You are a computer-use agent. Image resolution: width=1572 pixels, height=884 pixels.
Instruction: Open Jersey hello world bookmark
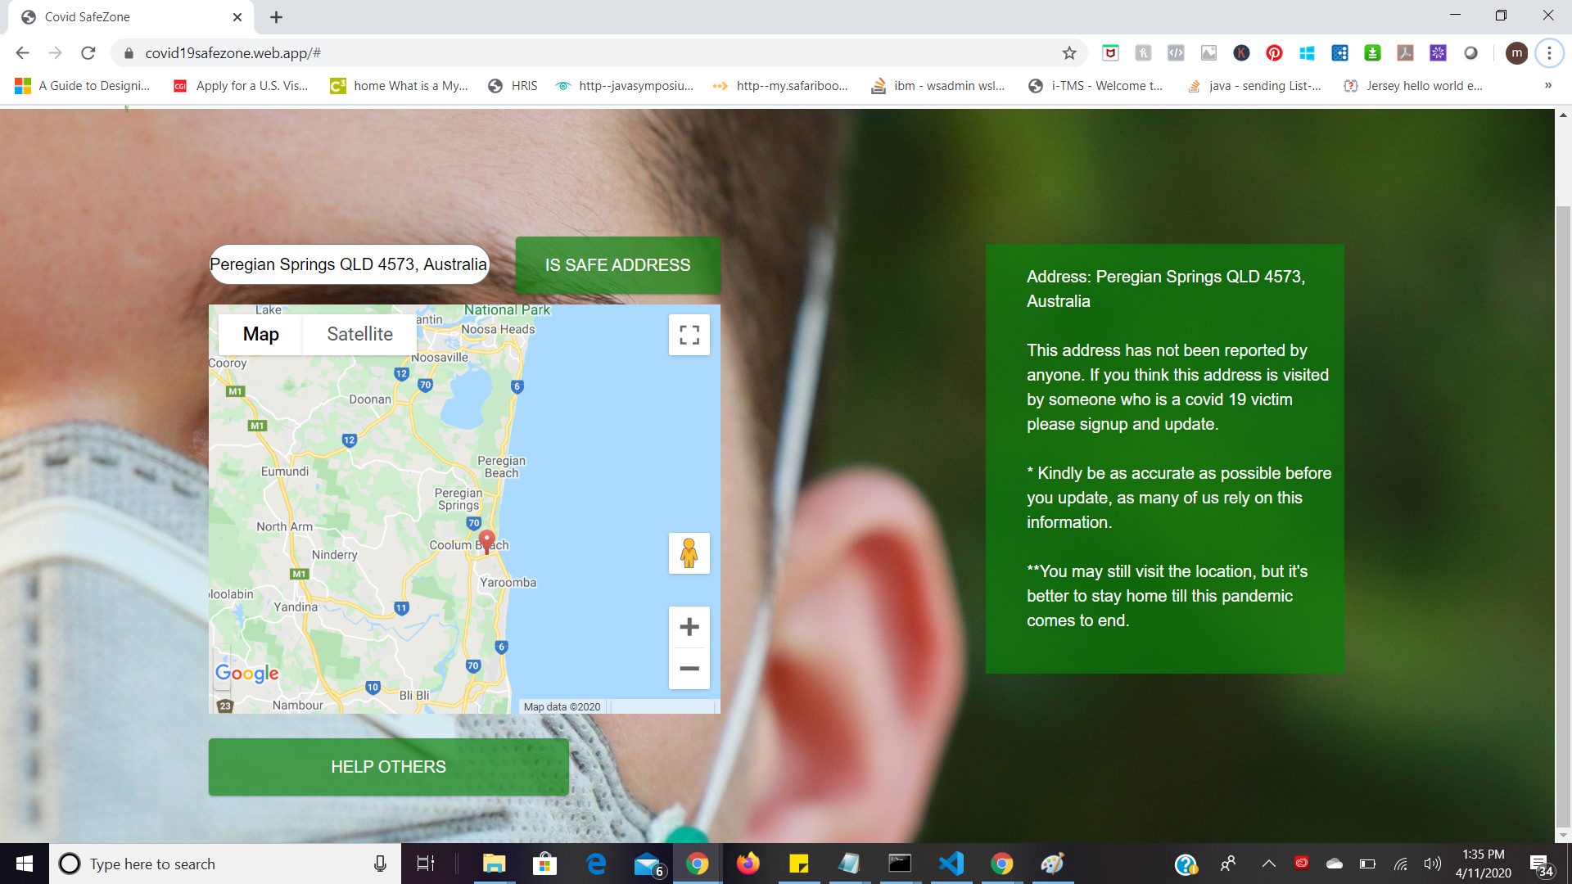(1414, 86)
